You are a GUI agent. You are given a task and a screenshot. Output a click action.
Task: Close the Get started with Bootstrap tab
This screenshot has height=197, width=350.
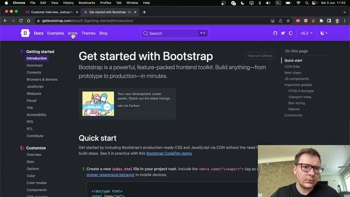point(135,12)
